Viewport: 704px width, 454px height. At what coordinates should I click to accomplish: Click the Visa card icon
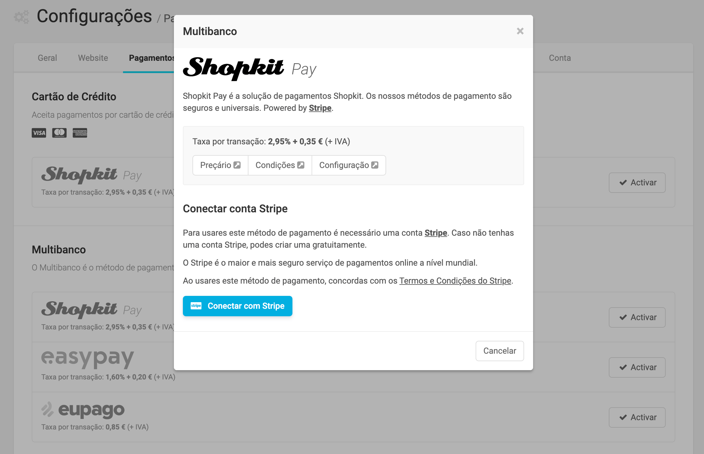(39, 133)
